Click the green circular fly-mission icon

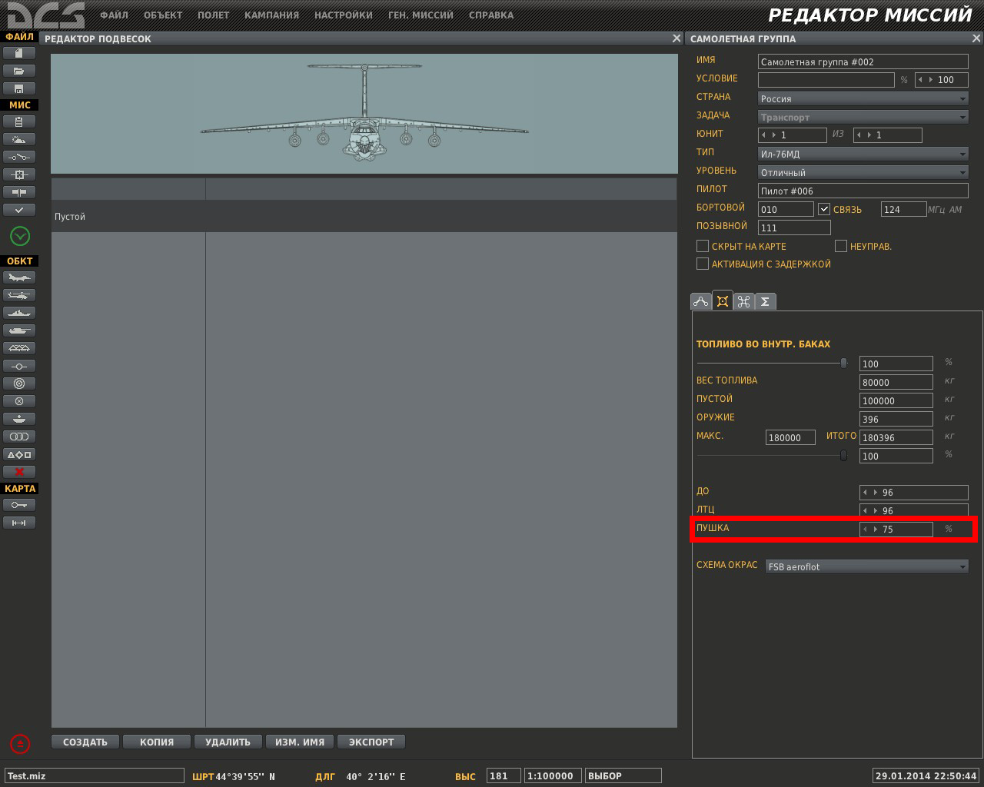(20, 236)
